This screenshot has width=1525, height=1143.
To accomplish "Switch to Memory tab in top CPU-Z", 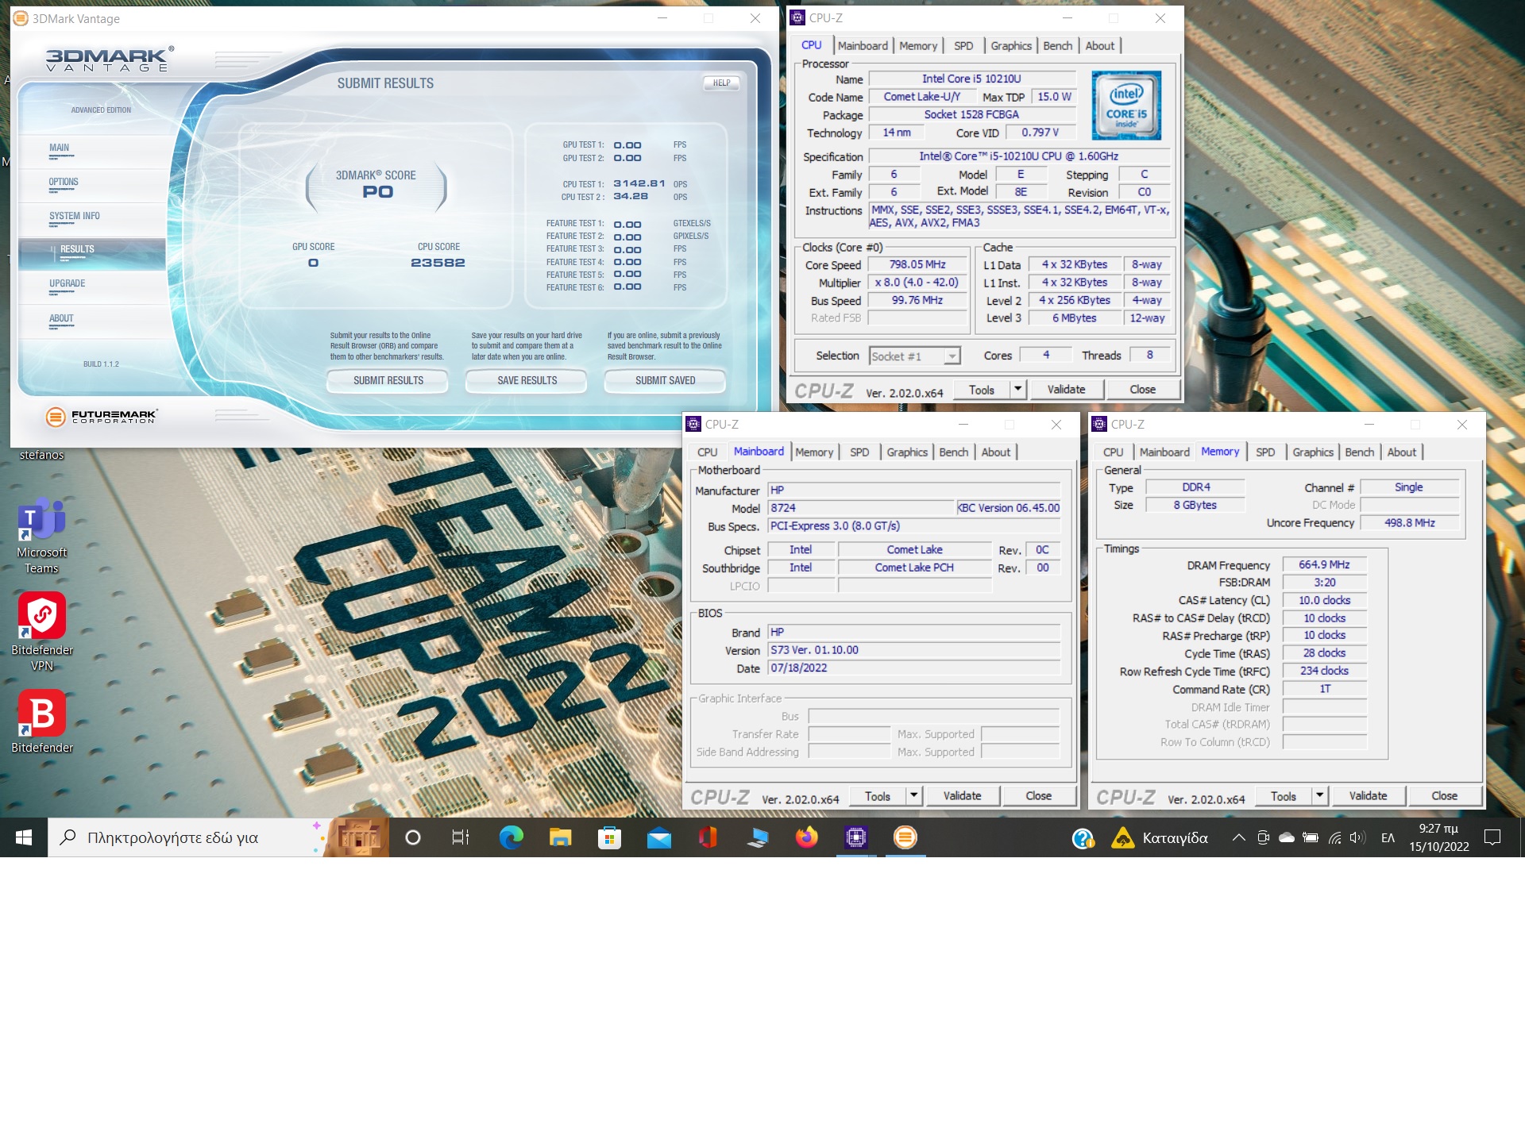I will [x=918, y=46].
